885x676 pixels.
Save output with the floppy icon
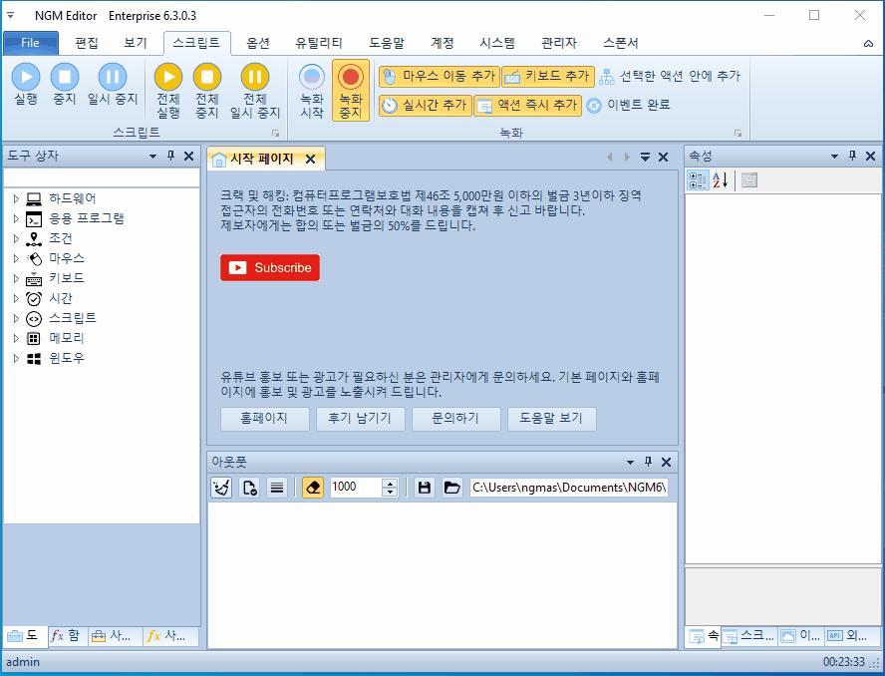(425, 488)
